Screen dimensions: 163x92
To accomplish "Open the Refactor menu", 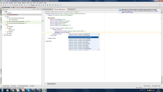I will pyautogui.click(x=24, y=3).
